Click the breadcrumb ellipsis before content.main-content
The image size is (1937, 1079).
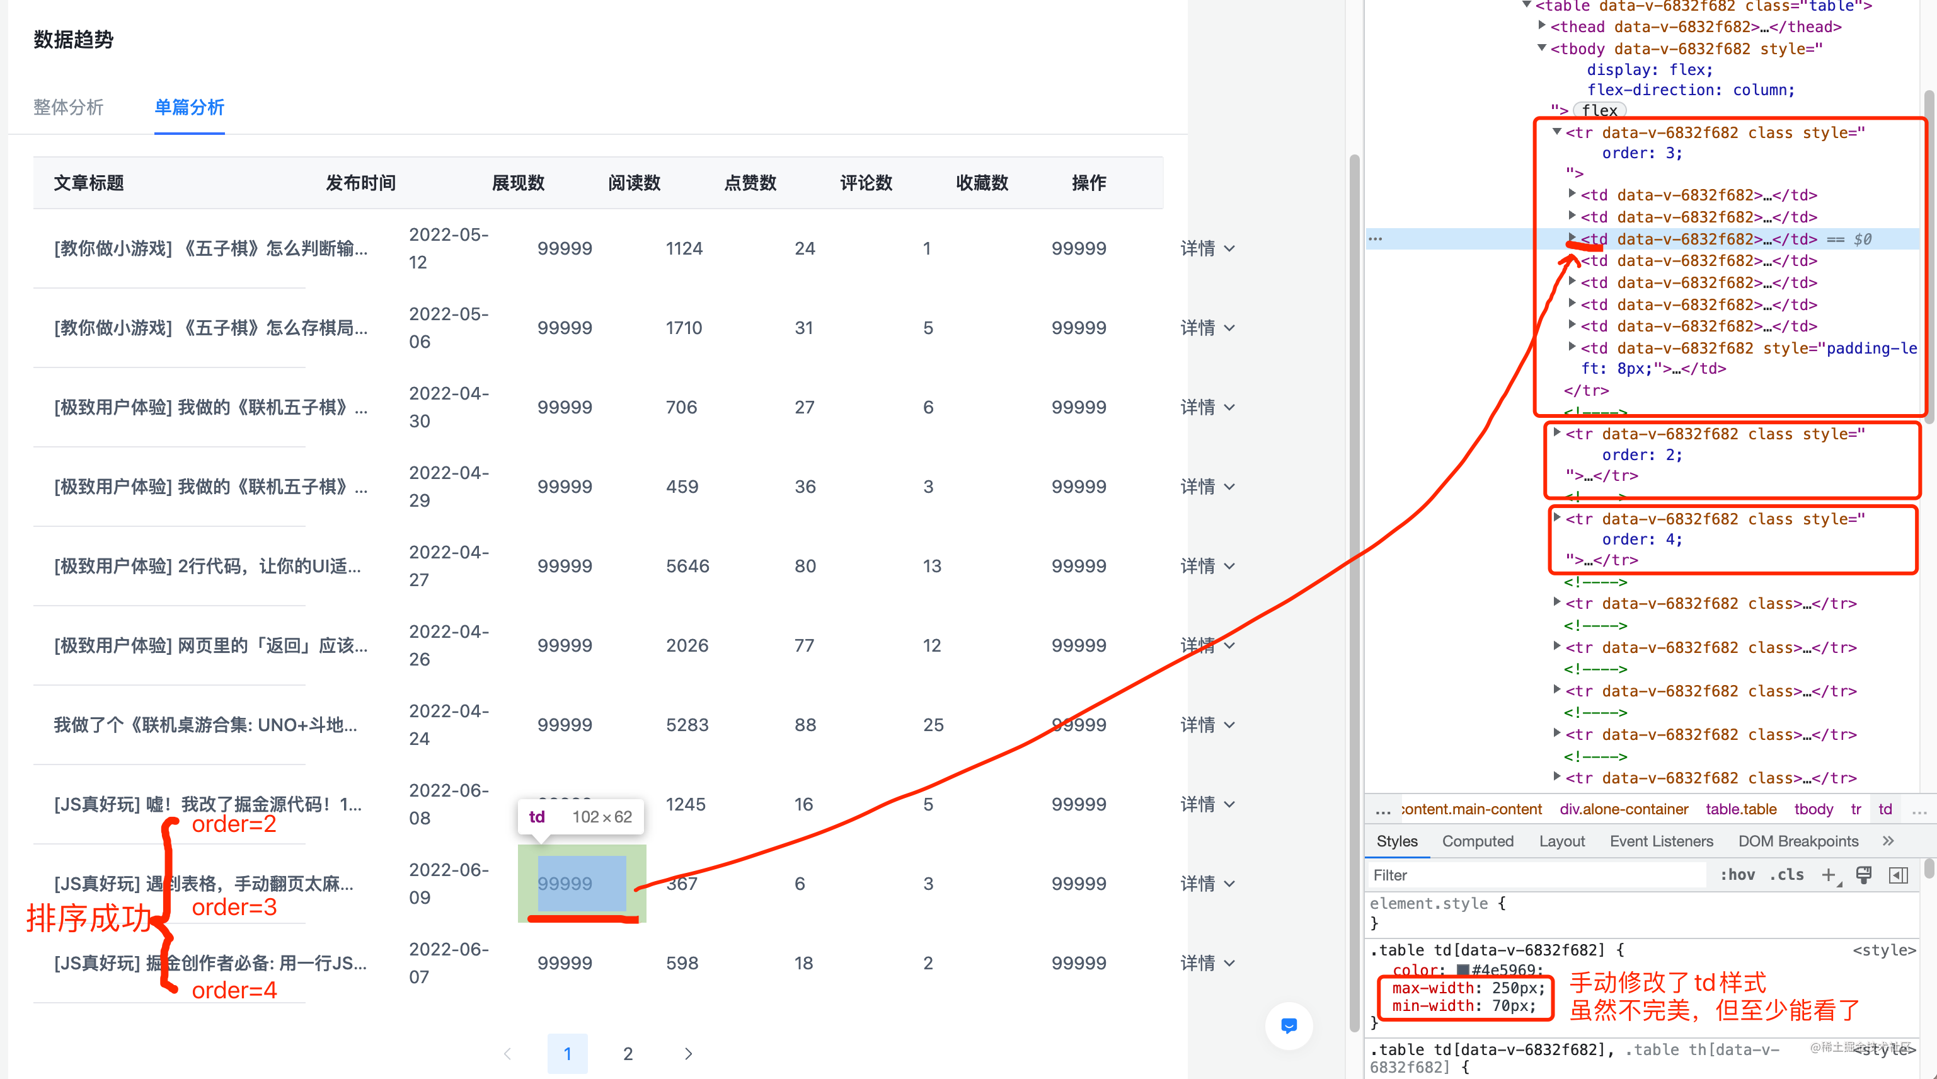pyautogui.click(x=1384, y=809)
